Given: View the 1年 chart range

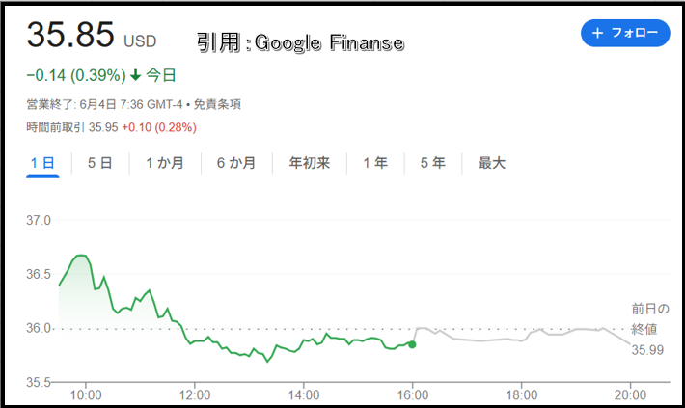Looking at the screenshot, I should point(375,163).
